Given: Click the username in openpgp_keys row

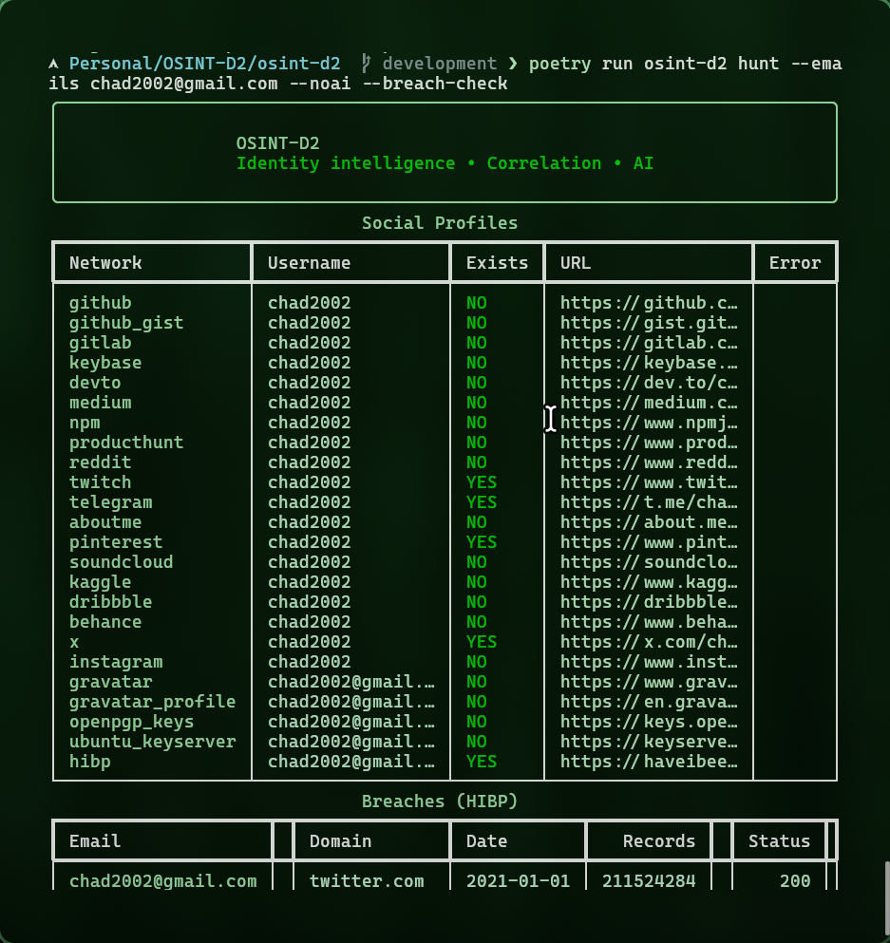Looking at the screenshot, I should point(350,721).
